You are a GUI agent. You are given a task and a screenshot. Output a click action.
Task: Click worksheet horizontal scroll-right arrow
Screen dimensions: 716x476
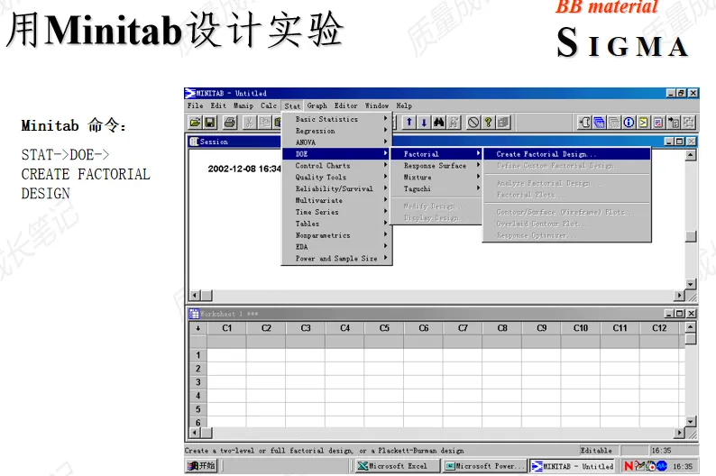click(679, 432)
